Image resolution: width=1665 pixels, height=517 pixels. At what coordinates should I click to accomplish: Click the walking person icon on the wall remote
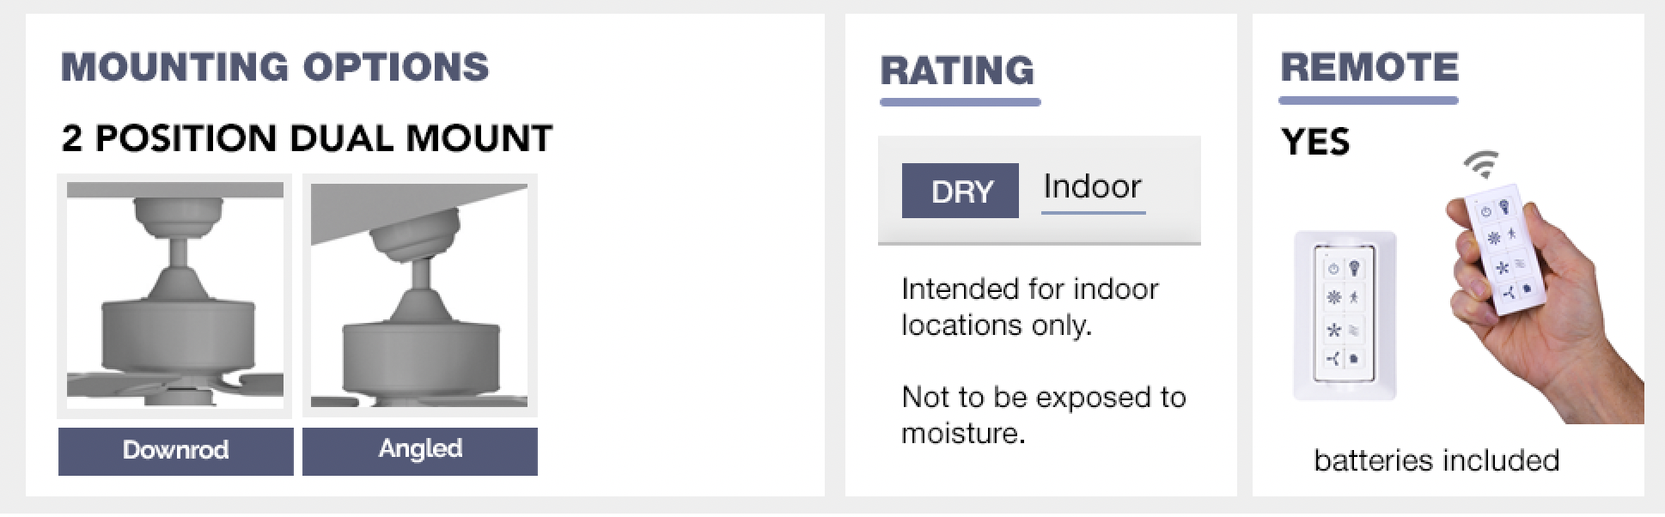pos(1353,297)
